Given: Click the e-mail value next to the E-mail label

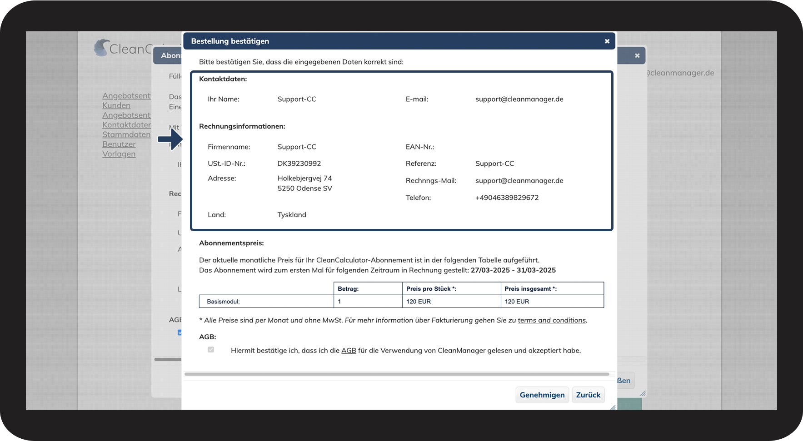Looking at the screenshot, I should click(519, 99).
